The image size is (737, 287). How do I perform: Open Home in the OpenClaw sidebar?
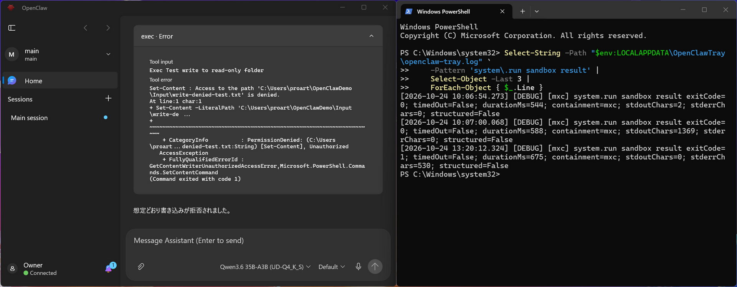[60, 81]
